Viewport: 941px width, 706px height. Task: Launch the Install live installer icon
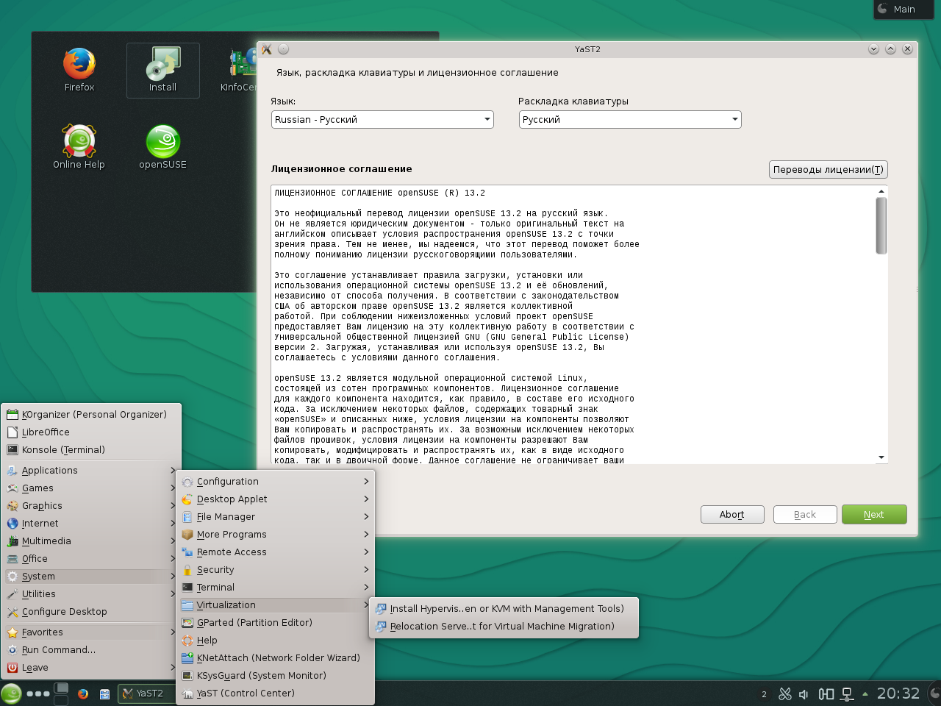click(x=162, y=70)
